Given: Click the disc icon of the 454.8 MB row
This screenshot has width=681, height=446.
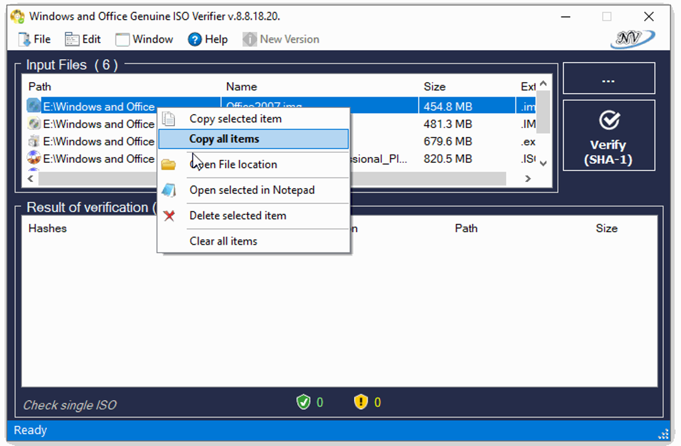Looking at the screenshot, I should coord(33,106).
